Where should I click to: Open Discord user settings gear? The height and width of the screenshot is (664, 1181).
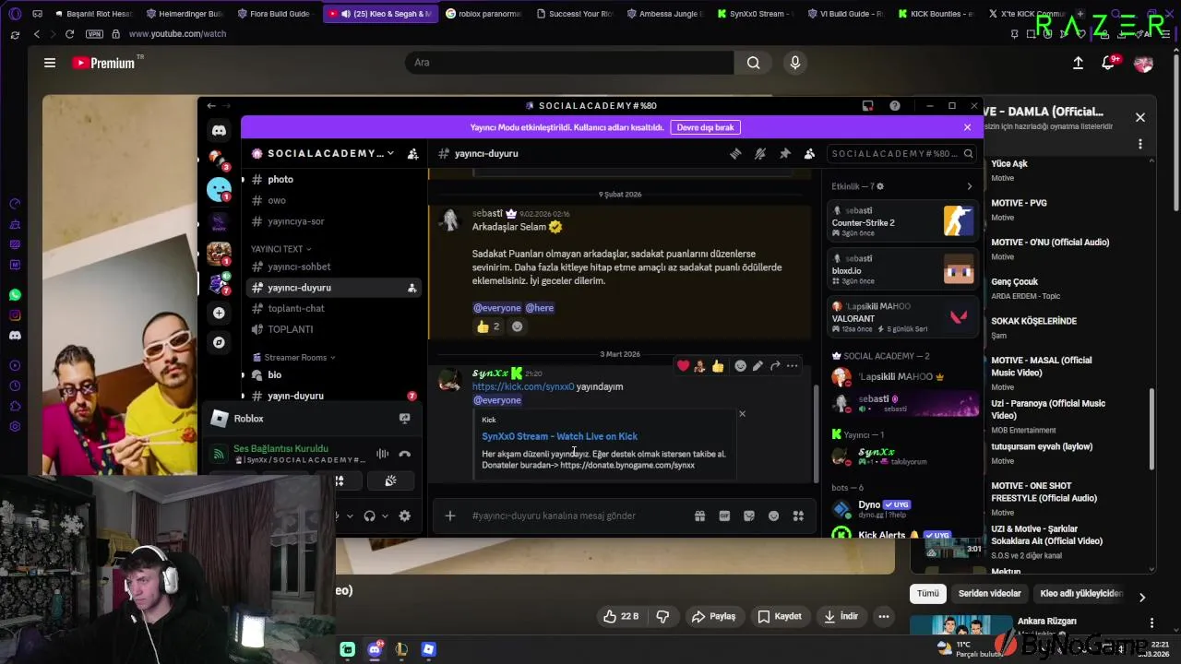pos(404,516)
